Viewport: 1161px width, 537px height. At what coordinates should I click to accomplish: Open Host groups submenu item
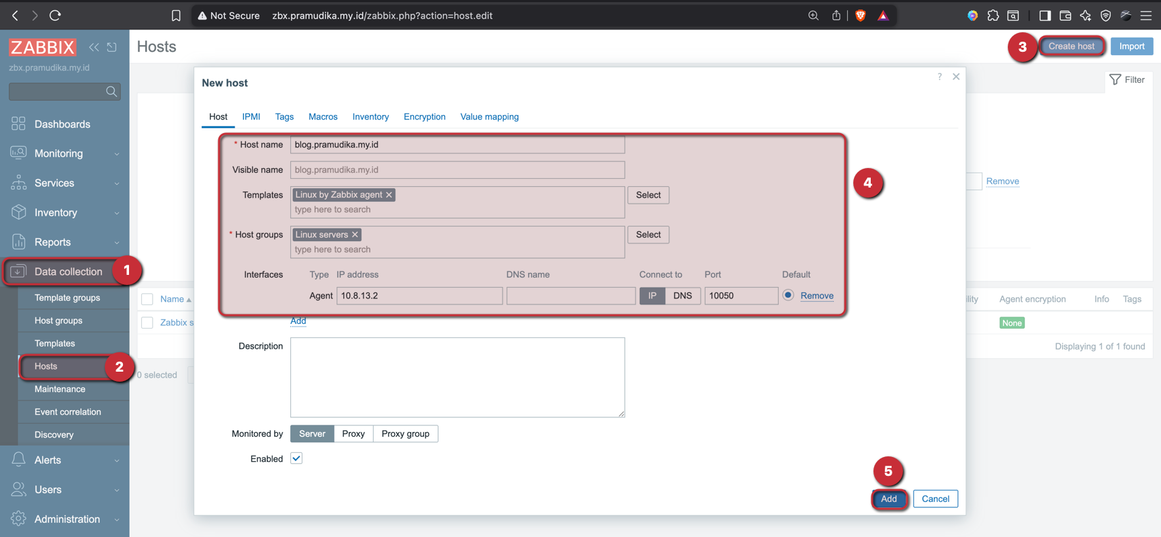coord(58,321)
